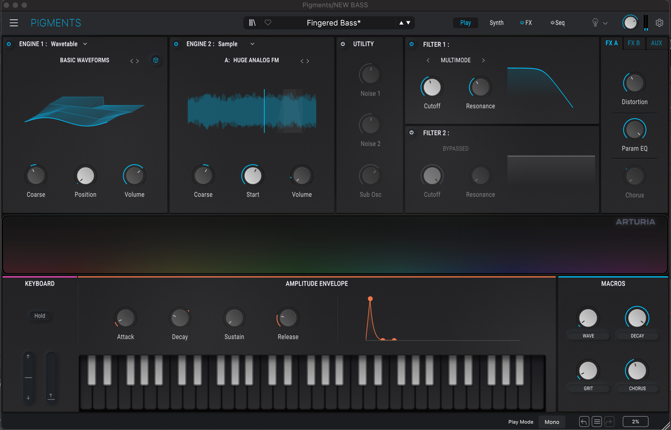
Task: Switch to next Filter 1 type
Action: click(484, 60)
